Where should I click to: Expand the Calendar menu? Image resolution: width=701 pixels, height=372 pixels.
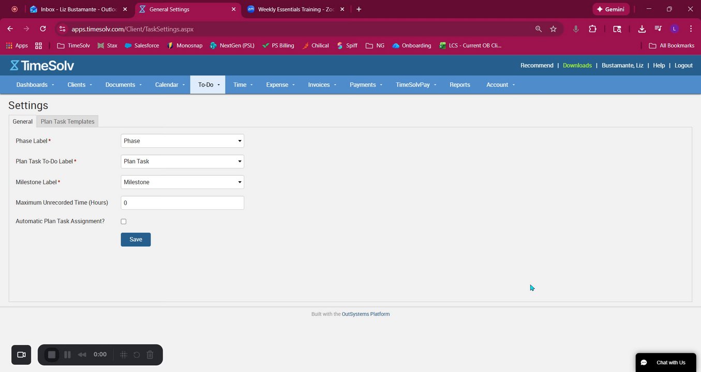(x=170, y=85)
